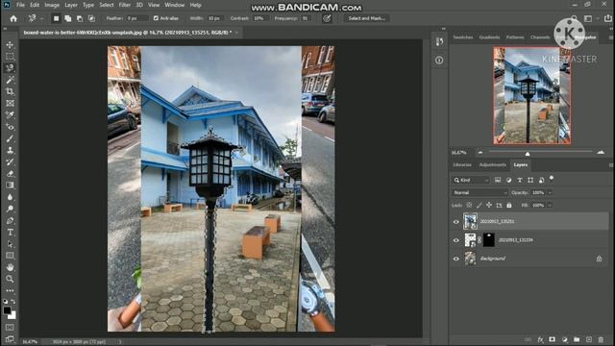
Task: Select the Eyedropper tool
Action: (x=10, y=115)
